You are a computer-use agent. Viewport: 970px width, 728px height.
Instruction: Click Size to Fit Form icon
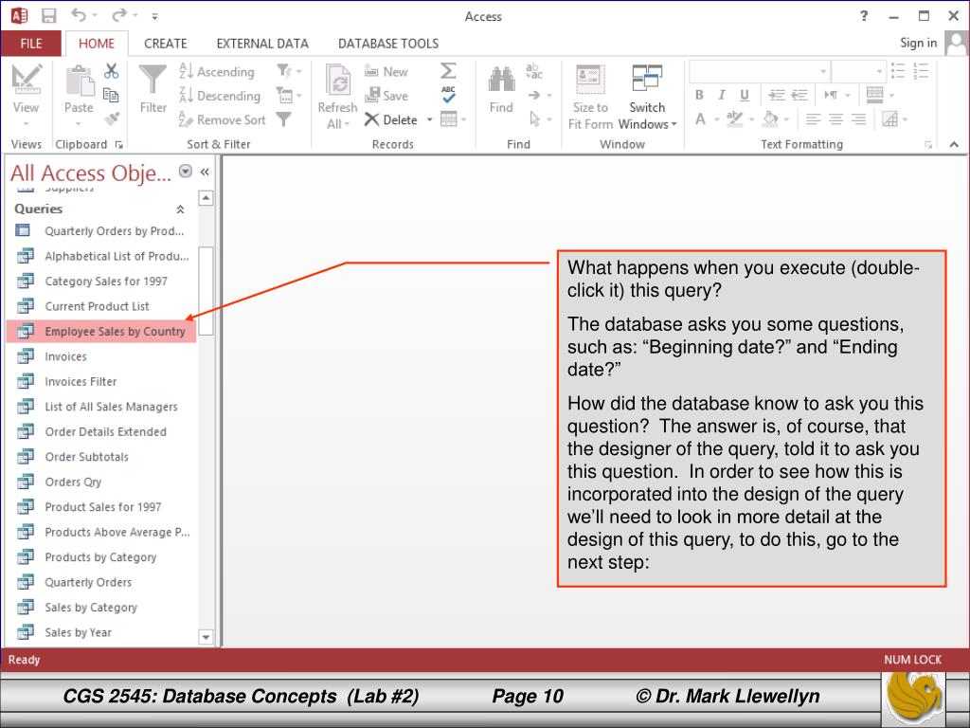click(590, 80)
